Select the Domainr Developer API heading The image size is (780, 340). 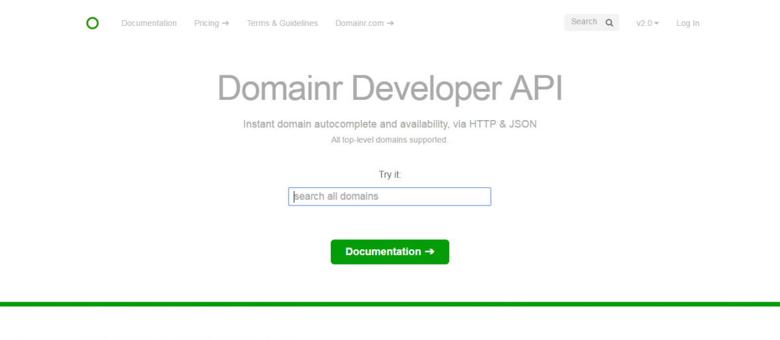tap(389, 88)
